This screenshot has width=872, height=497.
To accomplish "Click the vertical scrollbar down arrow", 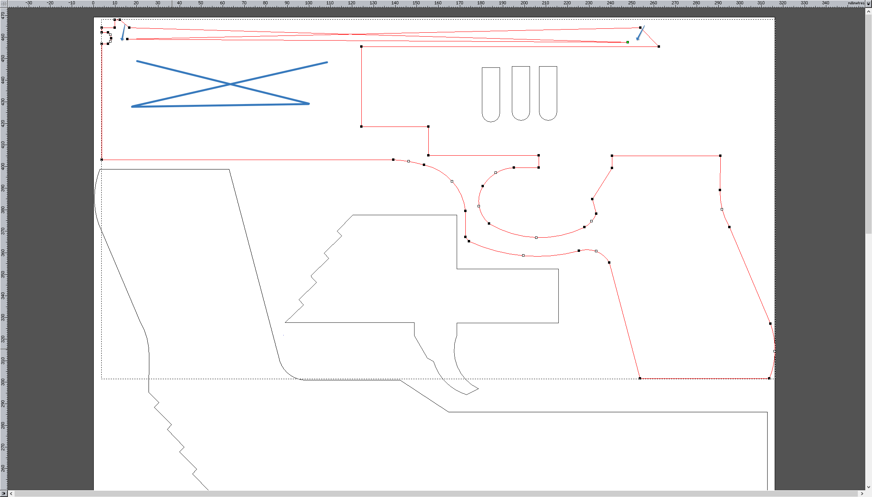I will [x=868, y=487].
